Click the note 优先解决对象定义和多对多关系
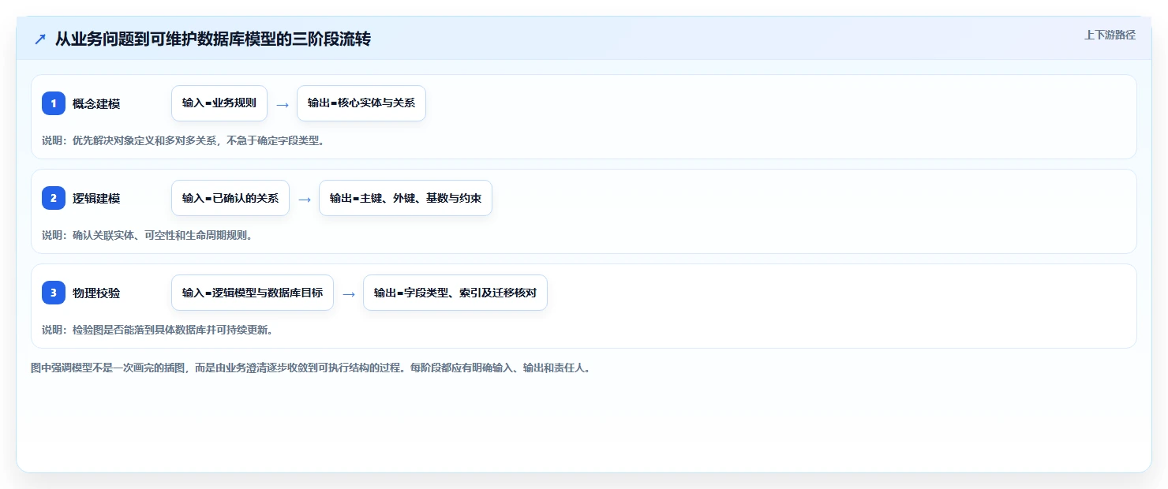Image resolution: width=1168 pixels, height=489 pixels. (183, 141)
